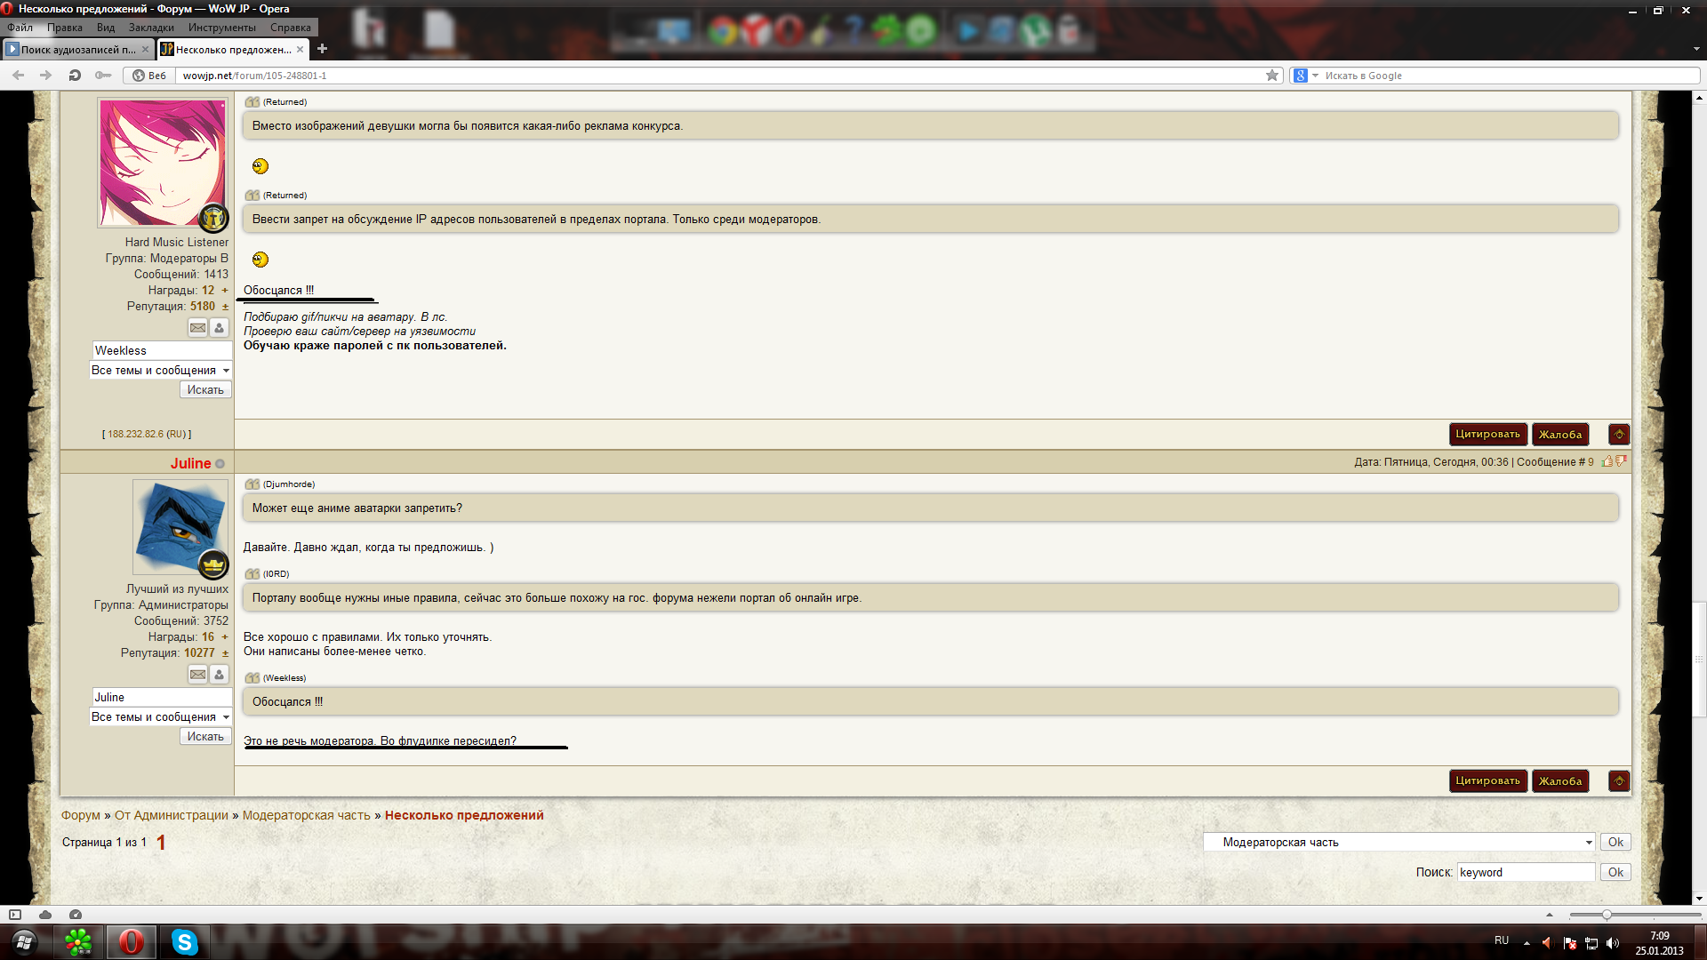This screenshot has width=1707, height=960.
Task: Launch Skype from the taskbar
Action: point(185,942)
